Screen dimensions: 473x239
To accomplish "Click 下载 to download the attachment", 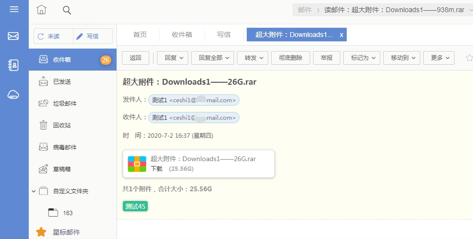I will point(157,168).
